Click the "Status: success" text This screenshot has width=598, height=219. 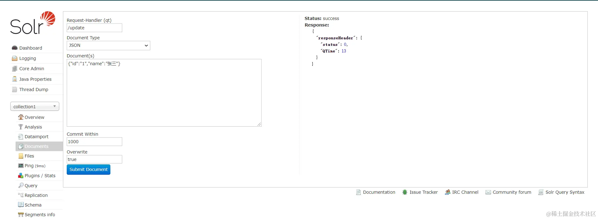pos(322,18)
